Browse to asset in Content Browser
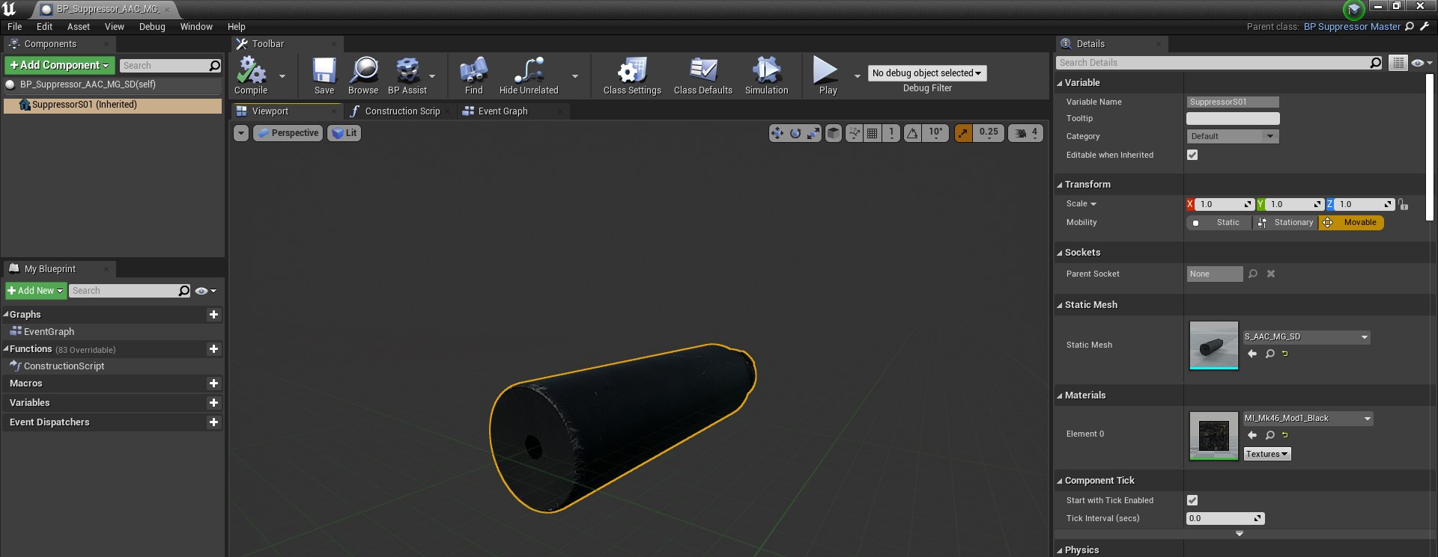Image resolution: width=1438 pixels, height=557 pixels. coord(363,76)
